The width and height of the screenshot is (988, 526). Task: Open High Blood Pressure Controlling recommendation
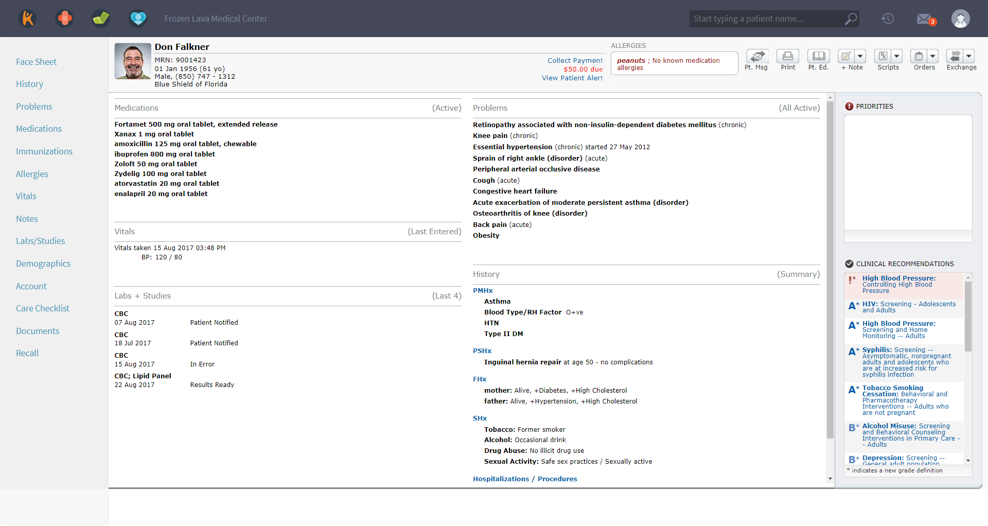898,284
